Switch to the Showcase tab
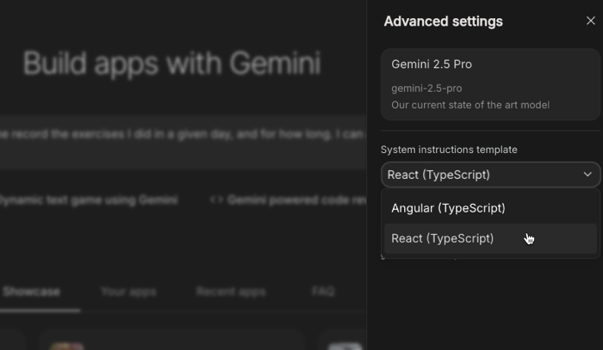603x350 pixels. (x=32, y=292)
